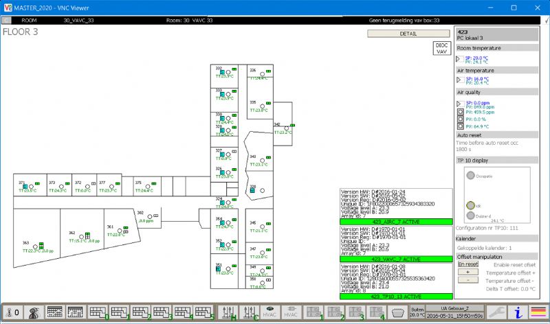Open floor 5 plan view
Screen dimensions: 550x324
pos(205,313)
